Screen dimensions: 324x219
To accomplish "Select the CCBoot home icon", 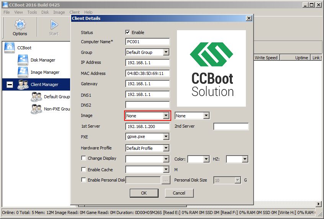I will [10, 48].
